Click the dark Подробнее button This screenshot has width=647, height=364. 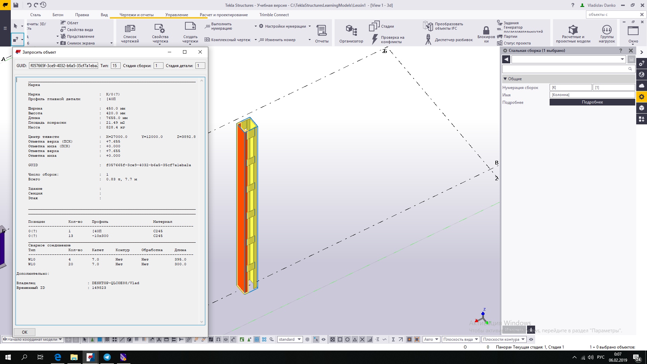click(x=592, y=102)
